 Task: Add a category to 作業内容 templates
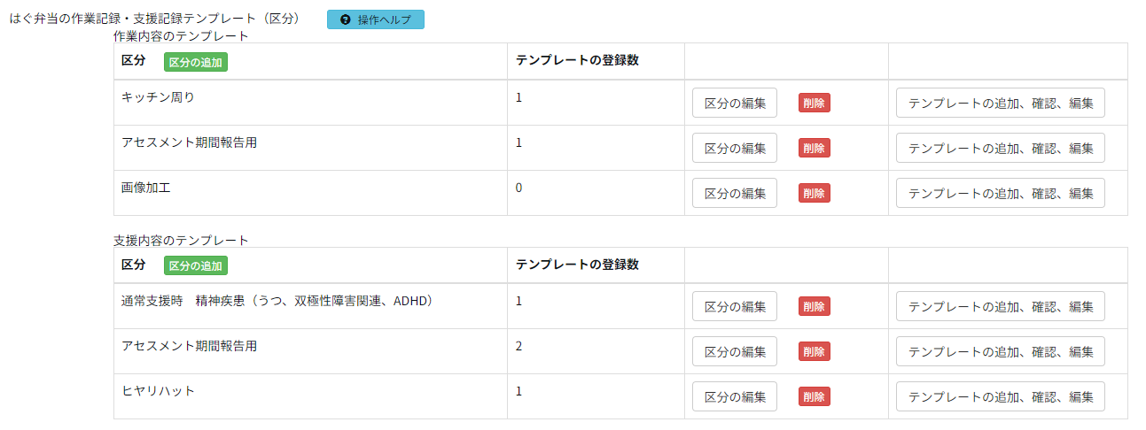pyautogui.click(x=196, y=62)
